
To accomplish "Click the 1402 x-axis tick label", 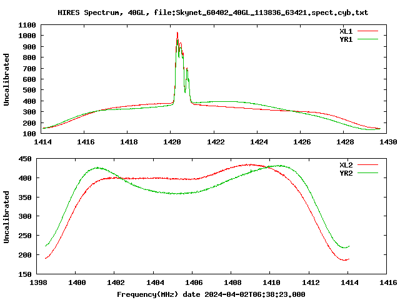I will [116, 282].
